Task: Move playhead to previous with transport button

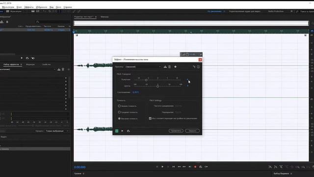Action: [173, 167]
